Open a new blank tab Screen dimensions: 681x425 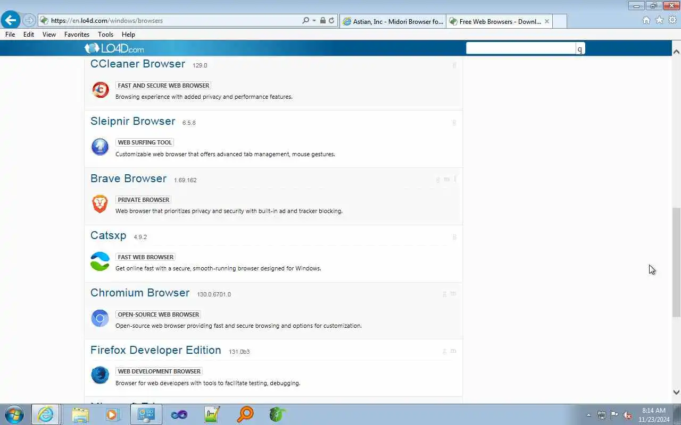pyautogui.click(x=560, y=21)
